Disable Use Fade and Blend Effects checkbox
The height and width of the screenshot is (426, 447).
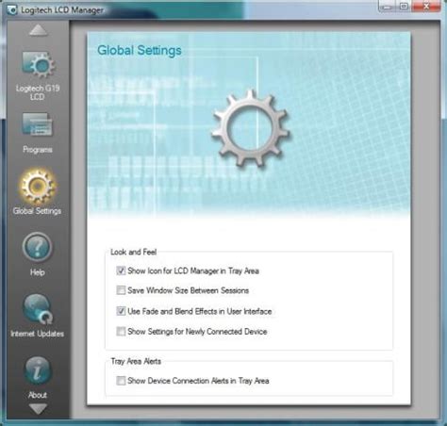[x=121, y=311]
